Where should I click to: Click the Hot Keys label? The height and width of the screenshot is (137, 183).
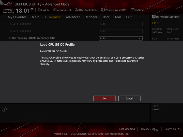(139, 10)
